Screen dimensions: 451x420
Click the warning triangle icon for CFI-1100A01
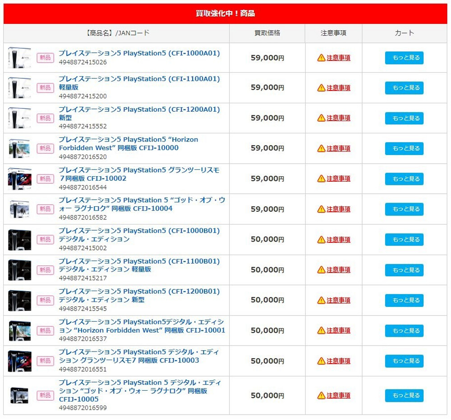click(x=321, y=88)
